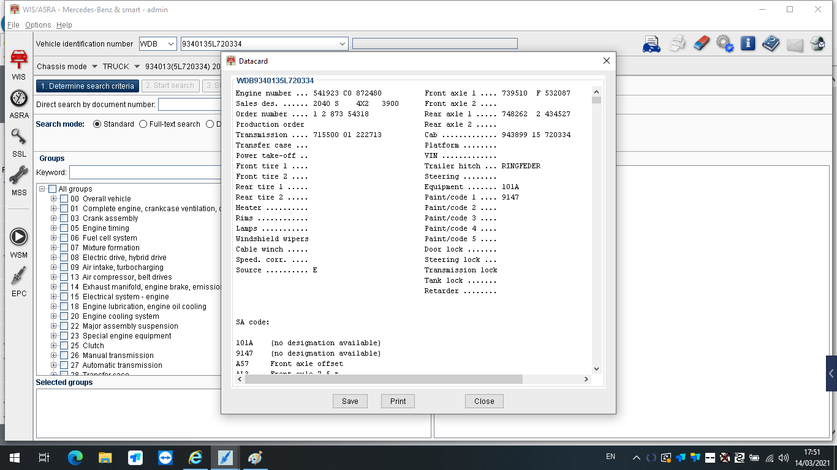Tick the 00 Overall vehicle checkbox
This screenshot has height=470, width=837.
click(64, 199)
